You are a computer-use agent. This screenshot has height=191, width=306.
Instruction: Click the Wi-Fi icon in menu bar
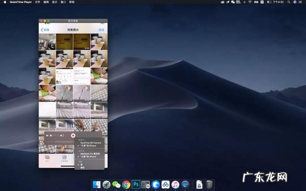pos(250,2)
